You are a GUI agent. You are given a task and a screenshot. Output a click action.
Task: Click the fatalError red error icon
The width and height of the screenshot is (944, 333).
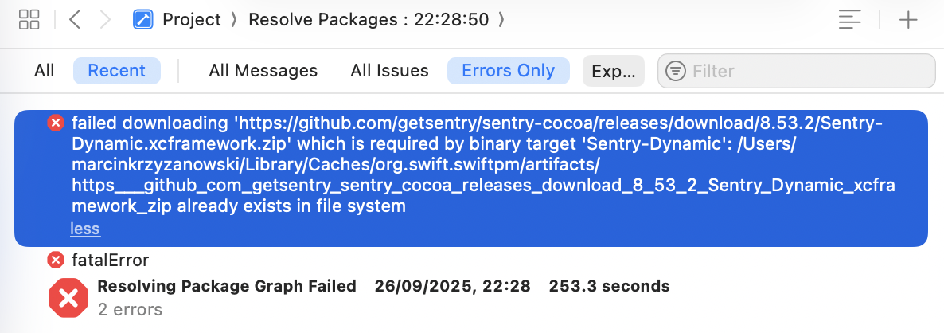click(x=56, y=260)
